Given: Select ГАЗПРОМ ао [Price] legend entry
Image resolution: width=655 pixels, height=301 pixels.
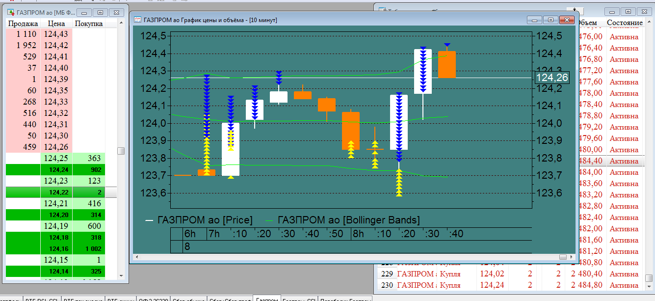Looking at the screenshot, I should (199, 219).
